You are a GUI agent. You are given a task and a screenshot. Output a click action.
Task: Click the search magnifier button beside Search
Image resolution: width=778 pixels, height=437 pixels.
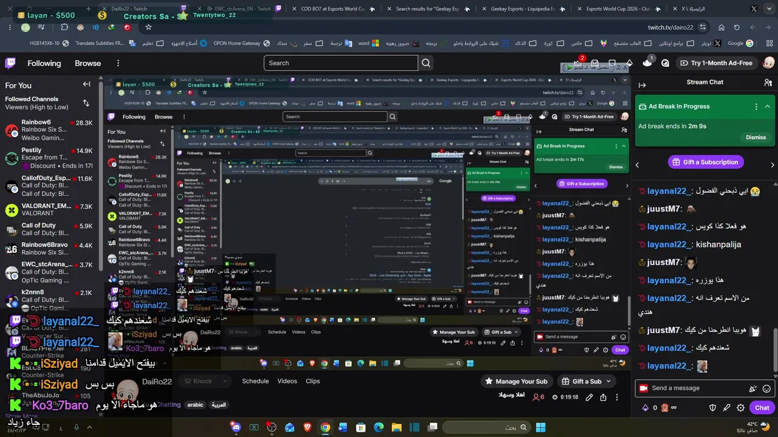tap(426, 63)
